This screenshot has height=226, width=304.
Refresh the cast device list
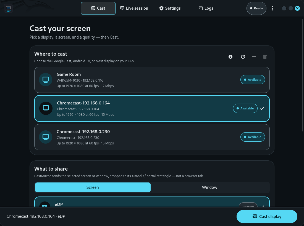click(x=243, y=57)
